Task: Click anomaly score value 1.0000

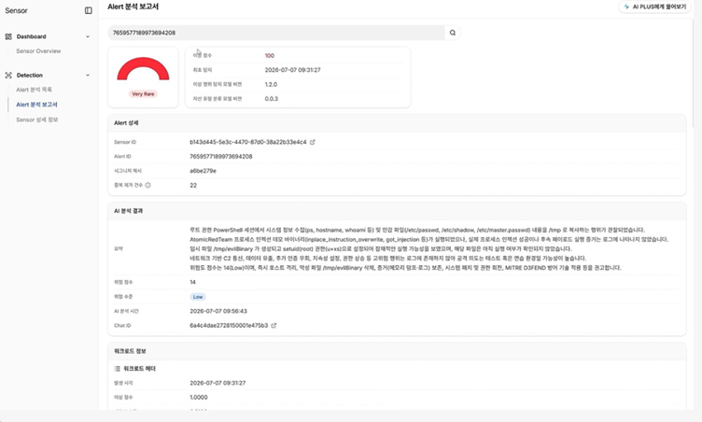Action: pyautogui.click(x=199, y=398)
